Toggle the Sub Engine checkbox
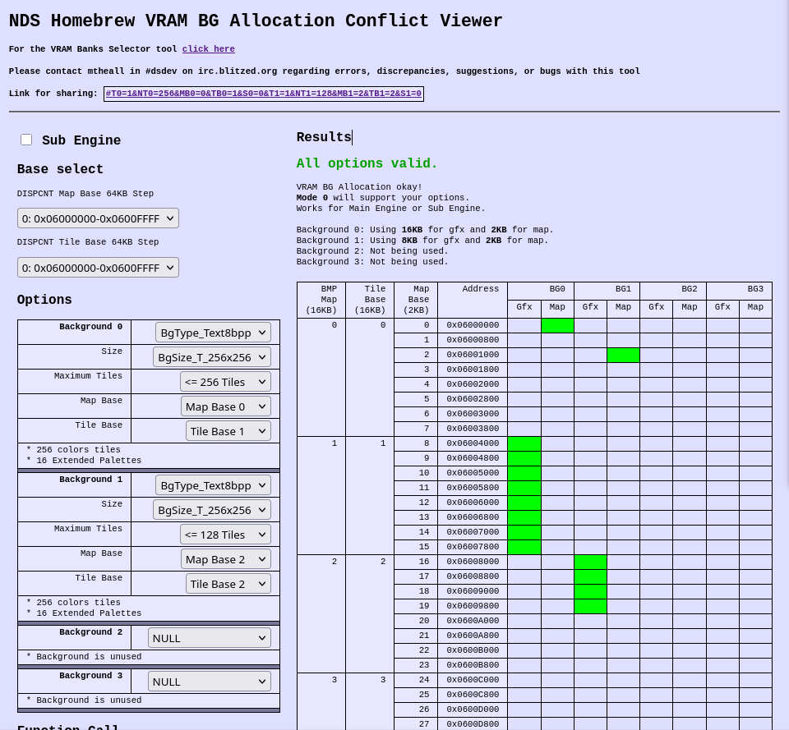This screenshot has width=789, height=730. coord(25,140)
